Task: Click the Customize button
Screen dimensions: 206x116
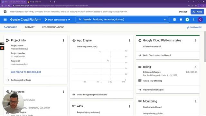Action: (194, 27)
